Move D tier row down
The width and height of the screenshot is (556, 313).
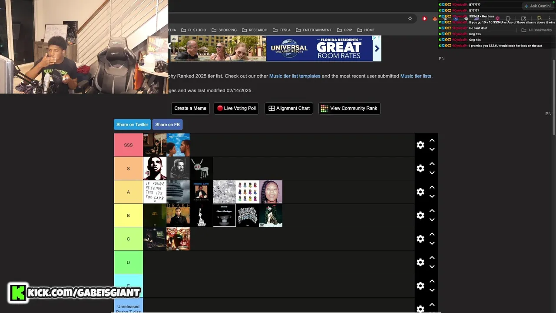click(432, 266)
